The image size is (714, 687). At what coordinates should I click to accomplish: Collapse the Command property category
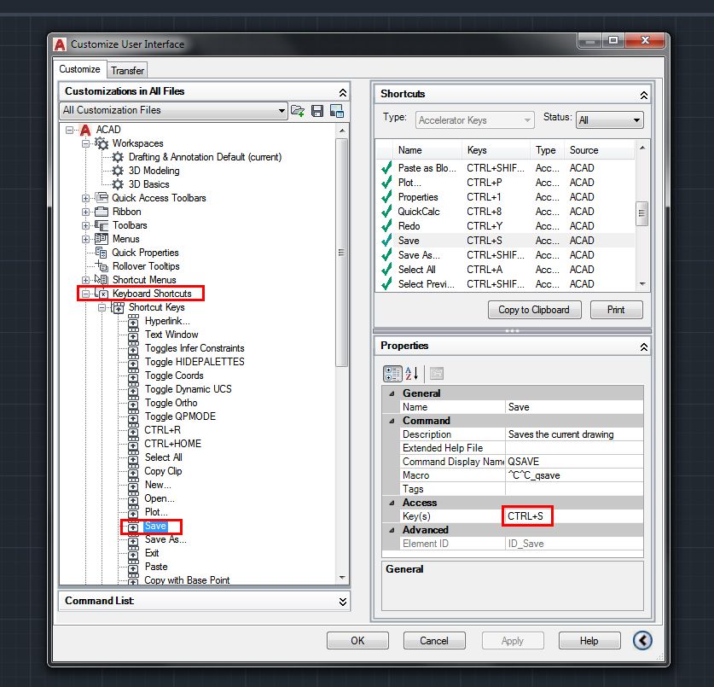coord(392,421)
